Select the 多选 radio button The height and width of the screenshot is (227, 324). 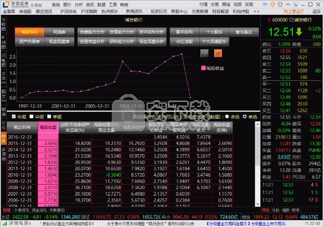(x=227, y=117)
